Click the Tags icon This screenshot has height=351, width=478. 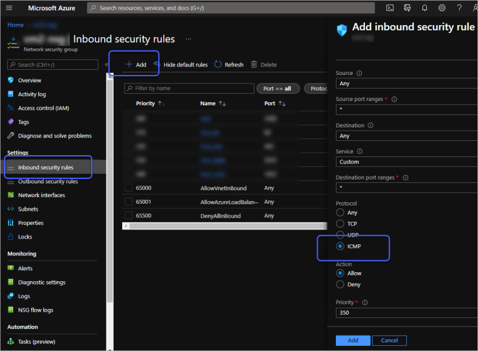click(11, 122)
